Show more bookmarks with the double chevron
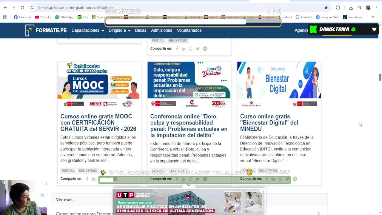This screenshot has height=215, width=382. tap(373, 17)
